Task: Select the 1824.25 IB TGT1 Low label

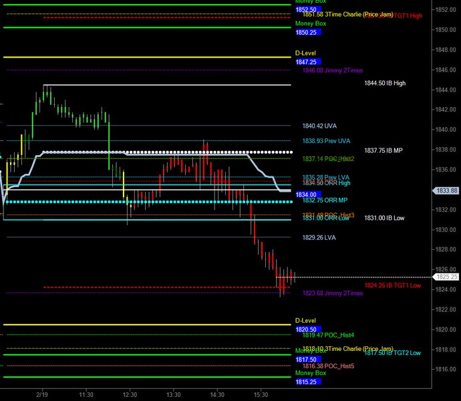Action: [x=392, y=285]
